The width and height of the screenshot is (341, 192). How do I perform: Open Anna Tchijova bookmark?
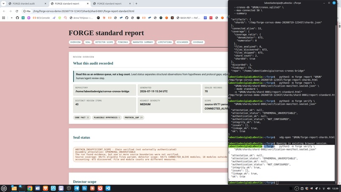coord(81,18)
